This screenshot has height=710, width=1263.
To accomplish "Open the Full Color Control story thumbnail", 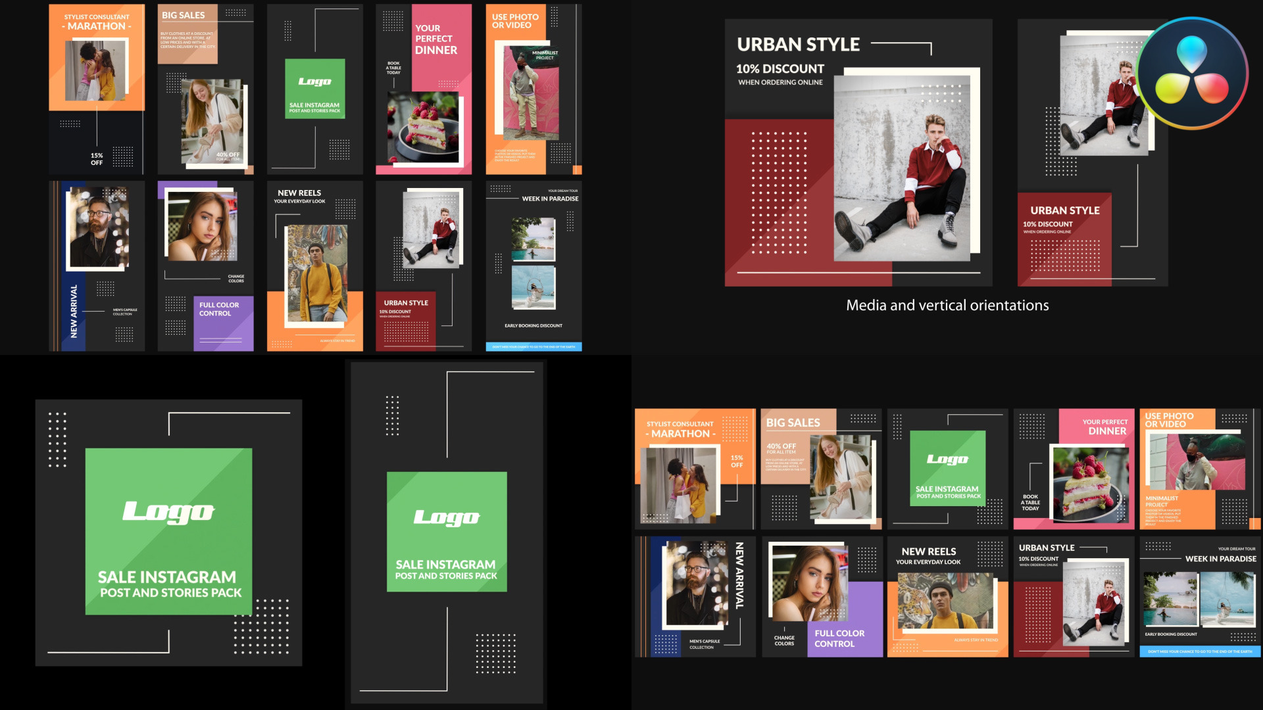I will 205,266.
